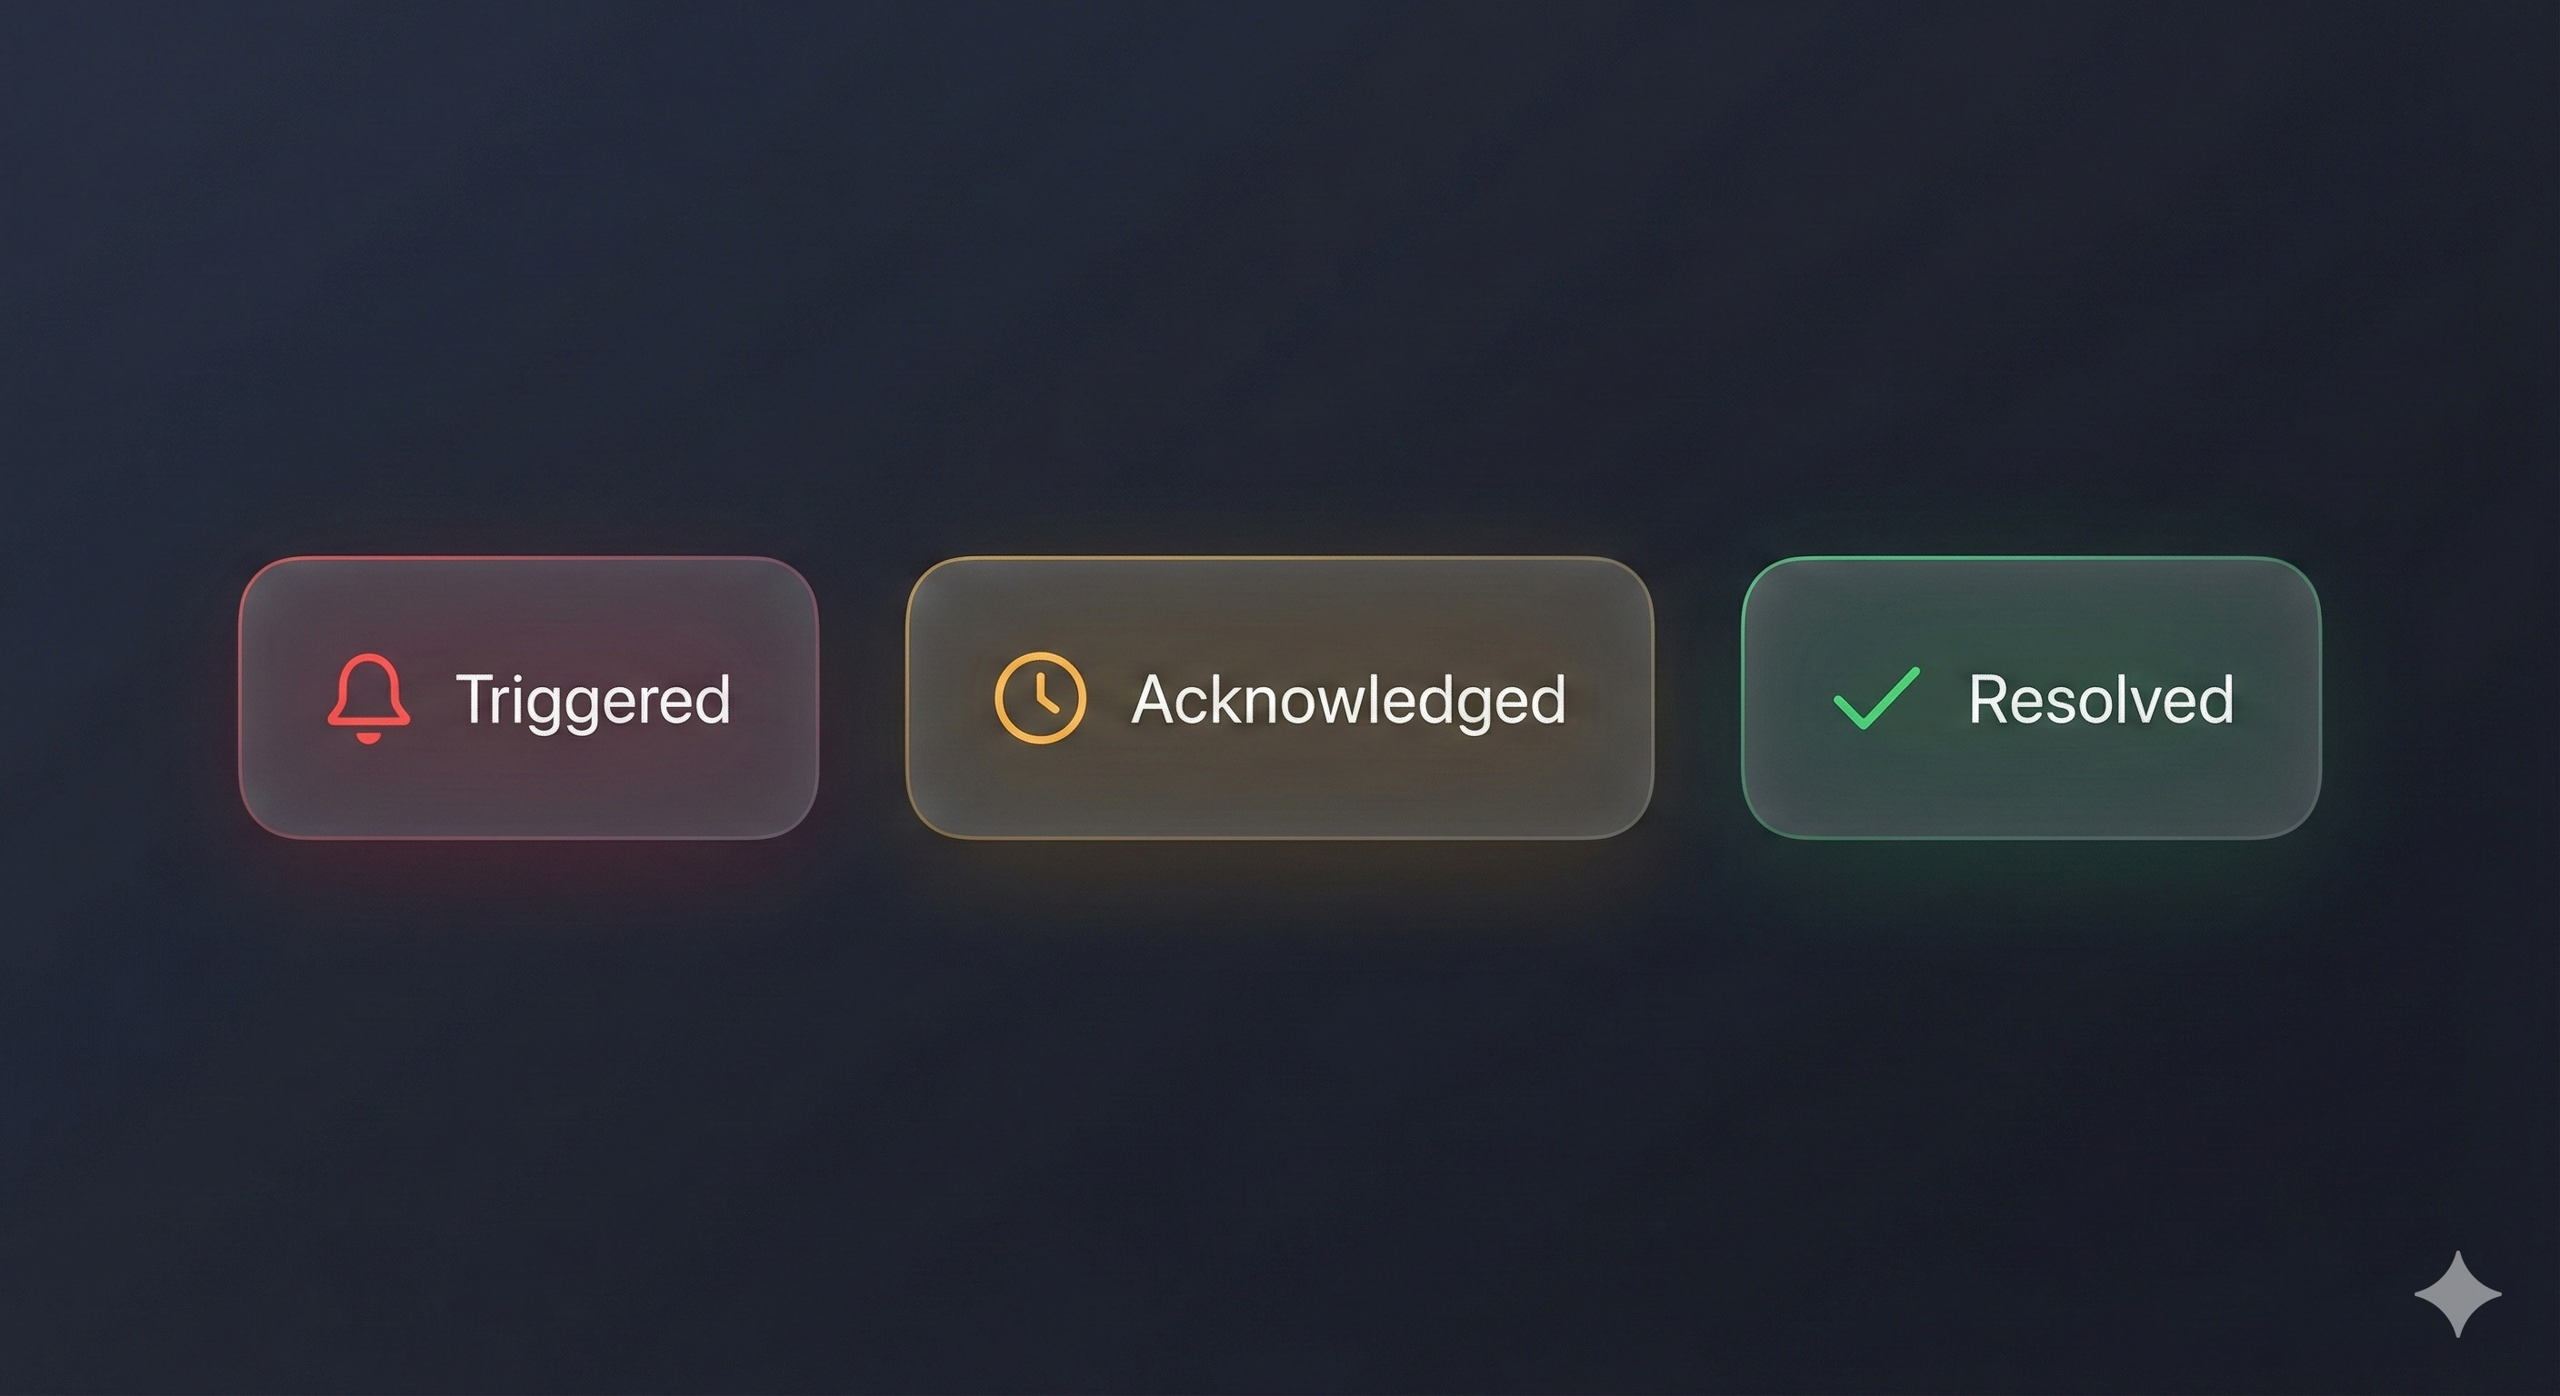The image size is (2560, 1396).
Task: Filter incidents by Acknowledged state
Action: point(1279,697)
